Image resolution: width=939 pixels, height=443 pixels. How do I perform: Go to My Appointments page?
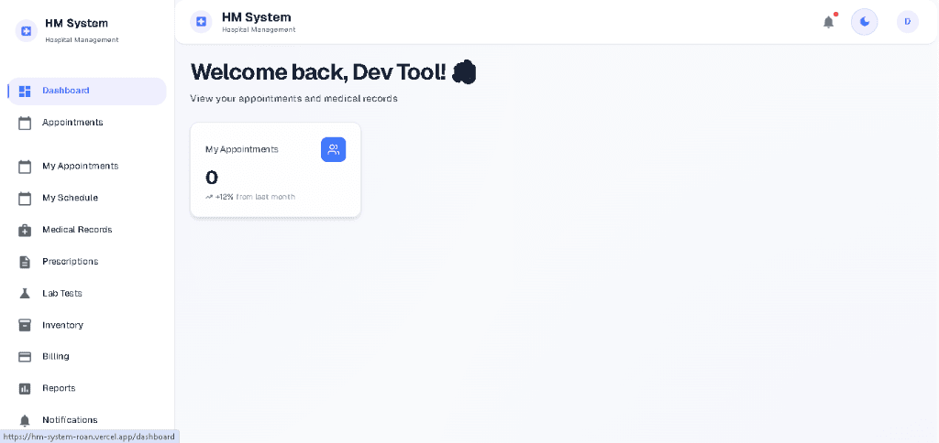click(80, 167)
